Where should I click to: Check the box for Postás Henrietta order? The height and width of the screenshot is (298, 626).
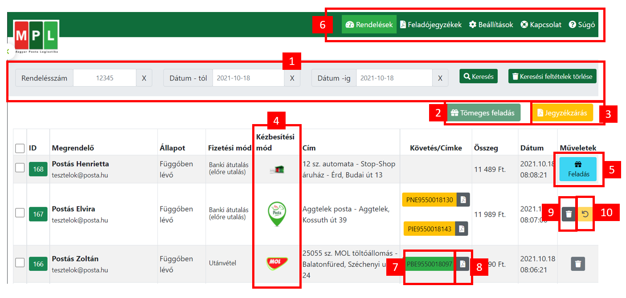pyautogui.click(x=20, y=168)
